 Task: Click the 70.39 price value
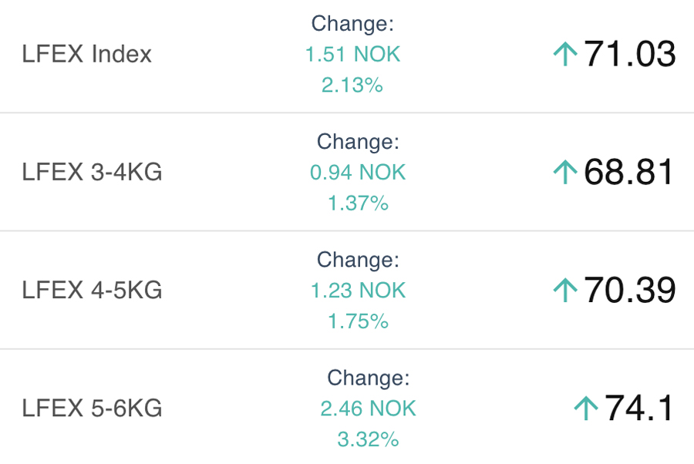click(x=630, y=290)
